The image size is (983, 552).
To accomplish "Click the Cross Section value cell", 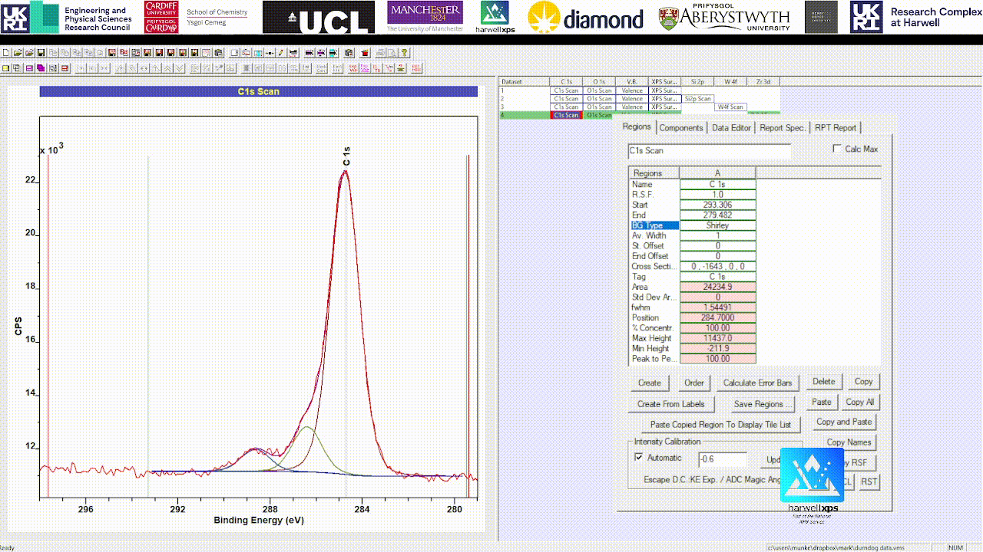I will (717, 266).
